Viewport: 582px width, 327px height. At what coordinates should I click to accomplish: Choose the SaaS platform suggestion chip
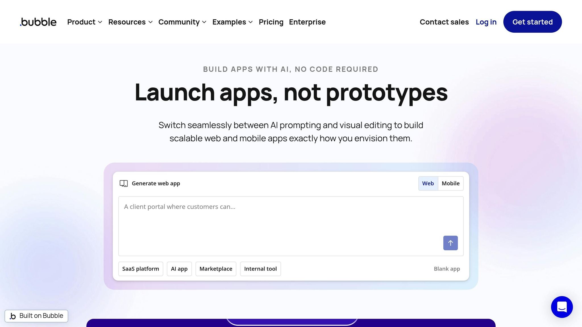[x=141, y=269]
